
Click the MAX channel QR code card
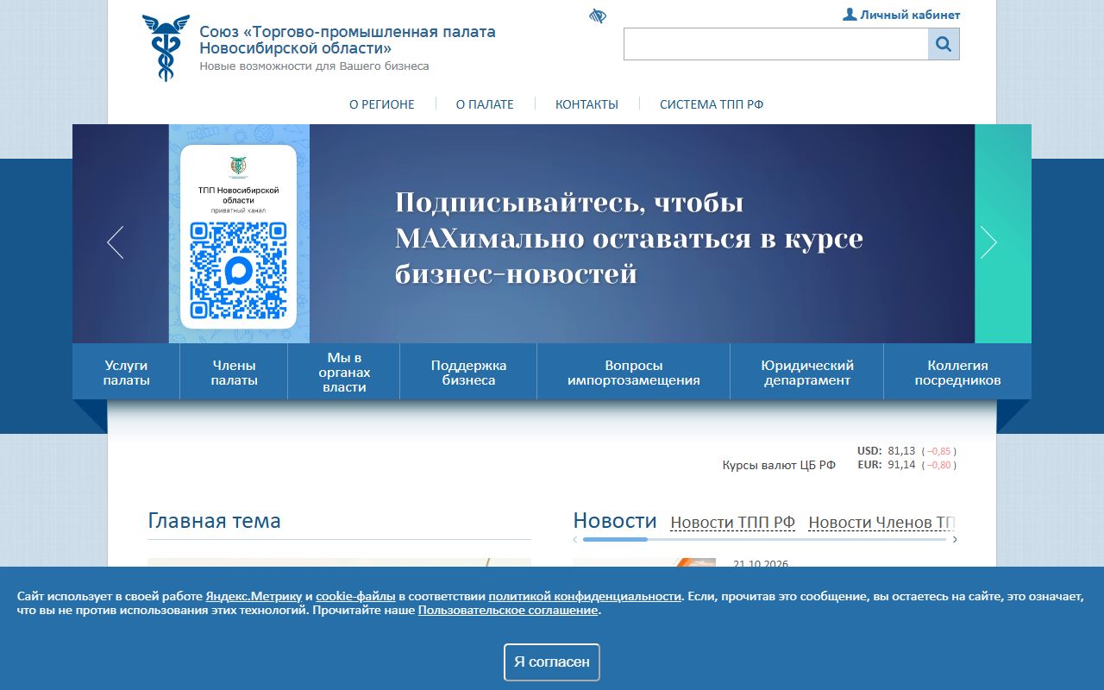coord(238,237)
